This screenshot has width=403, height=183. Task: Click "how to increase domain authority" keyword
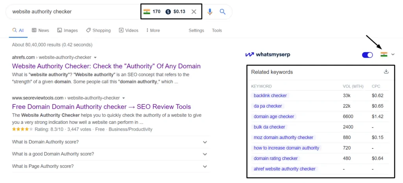pyautogui.click(x=287, y=148)
